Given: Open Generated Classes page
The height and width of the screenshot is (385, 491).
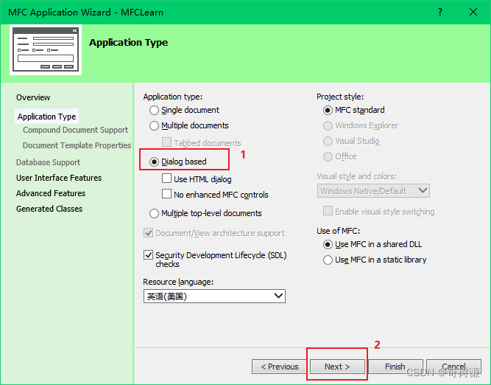Looking at the screenshot, I should coord(49,209).
